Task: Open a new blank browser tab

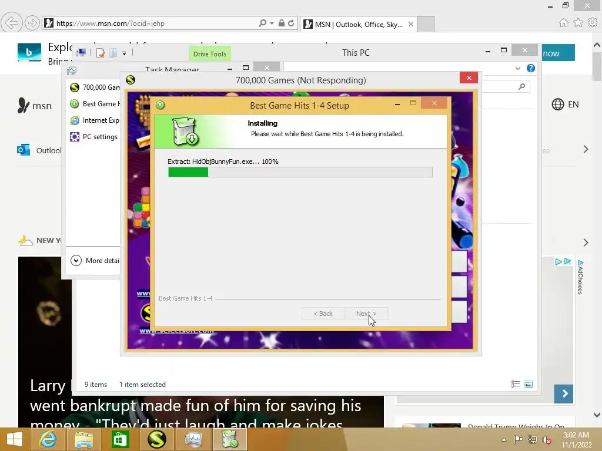Action: coord(426,24)
